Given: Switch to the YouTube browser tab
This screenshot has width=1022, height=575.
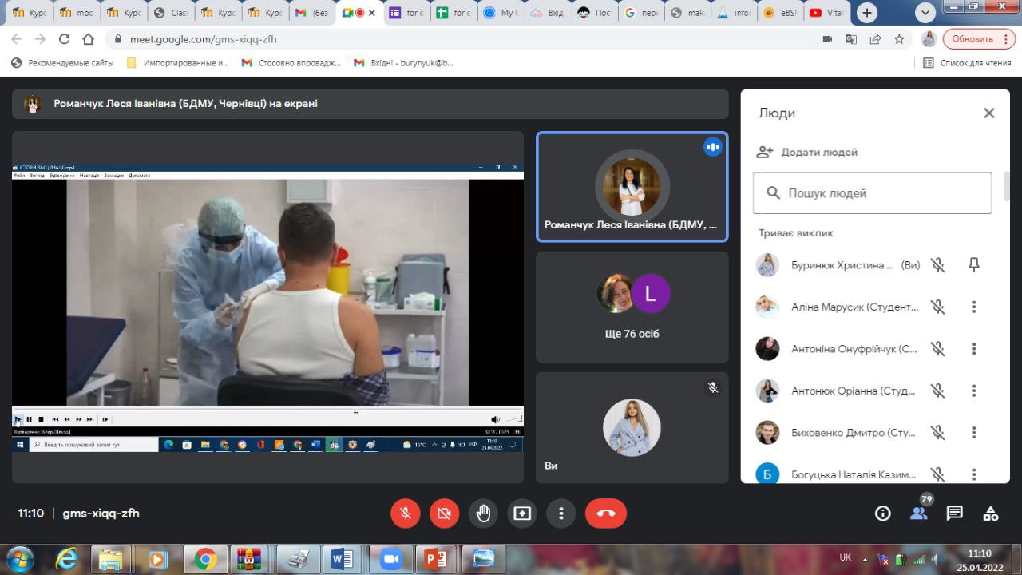Looking at the screenshot, I should (x=826, y=13).
